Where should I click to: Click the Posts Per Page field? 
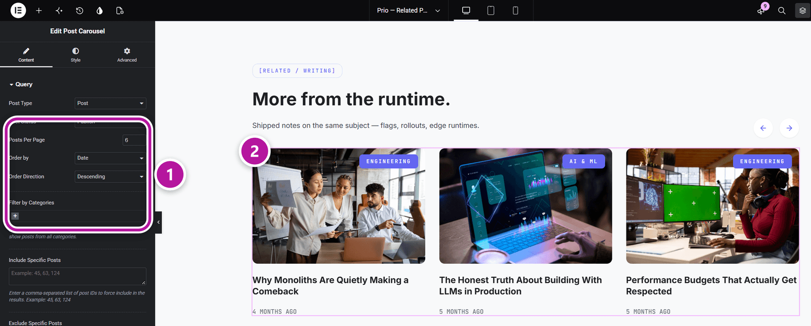pyautogui.click(x=134, y=140)
